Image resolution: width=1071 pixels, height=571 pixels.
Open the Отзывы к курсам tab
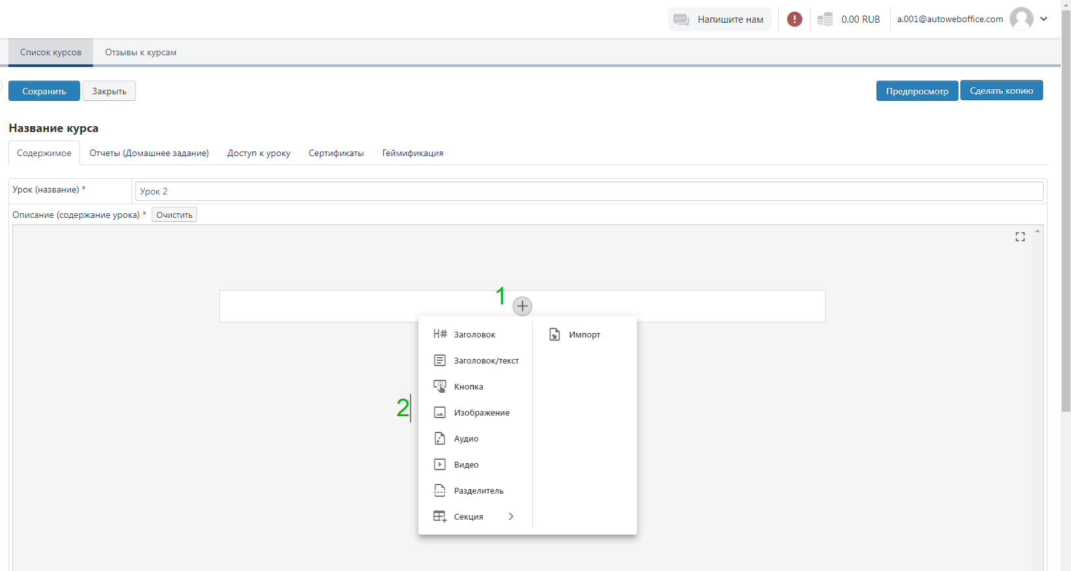pyautogui.click(x=141, y=53)
